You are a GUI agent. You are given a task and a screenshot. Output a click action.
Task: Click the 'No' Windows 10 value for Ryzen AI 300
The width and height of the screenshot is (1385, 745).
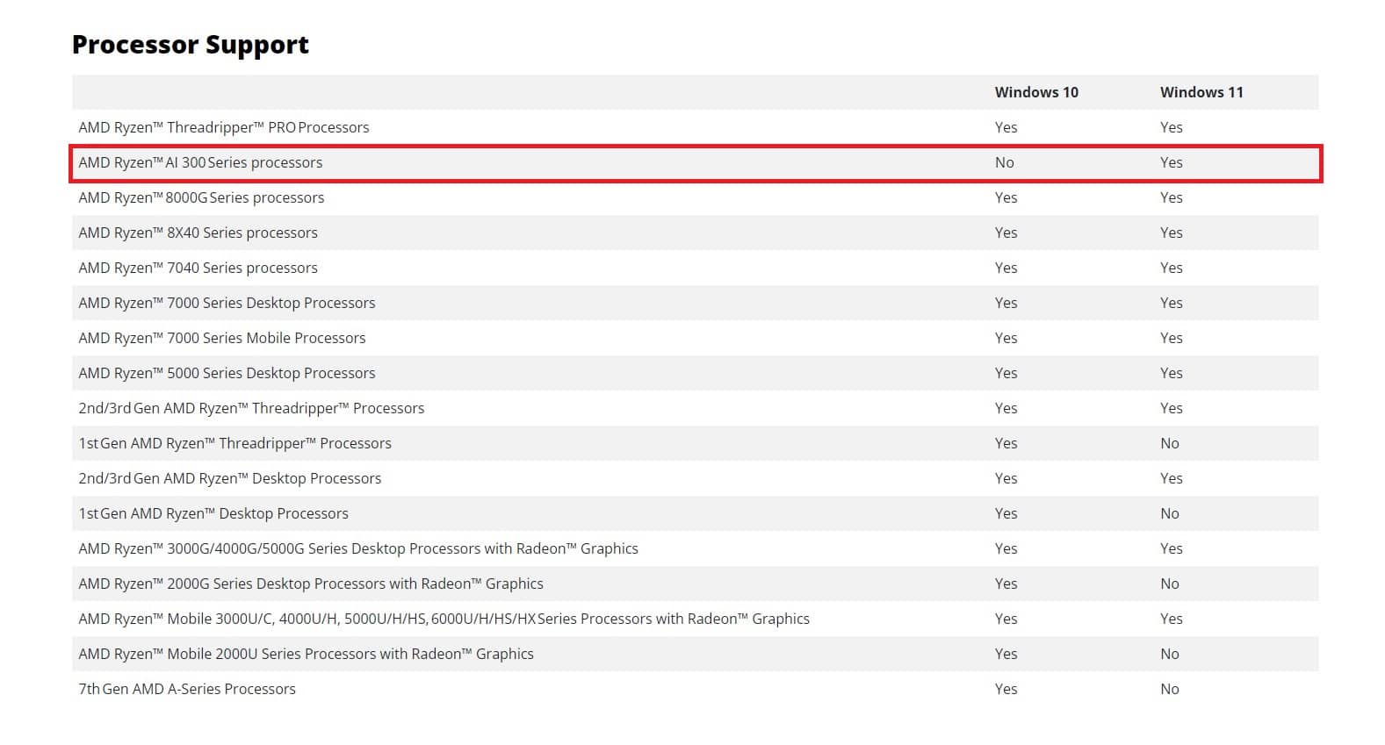[x=1004, y=162]
